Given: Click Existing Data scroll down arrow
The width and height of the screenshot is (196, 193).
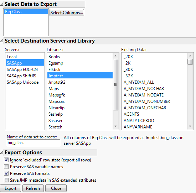Looking at the screenshot, I should [190, 126].
